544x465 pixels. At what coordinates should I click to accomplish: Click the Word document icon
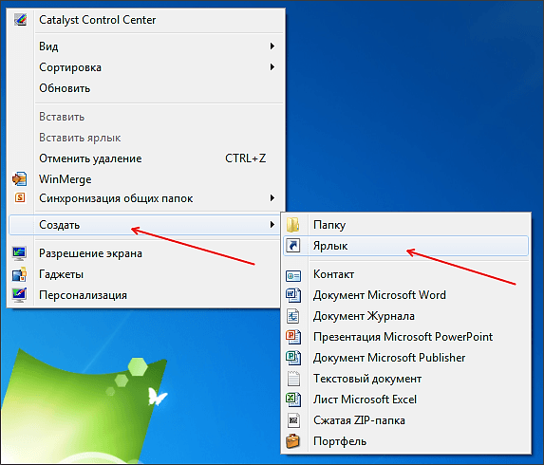pyautogui.click(x=293, y=295)
